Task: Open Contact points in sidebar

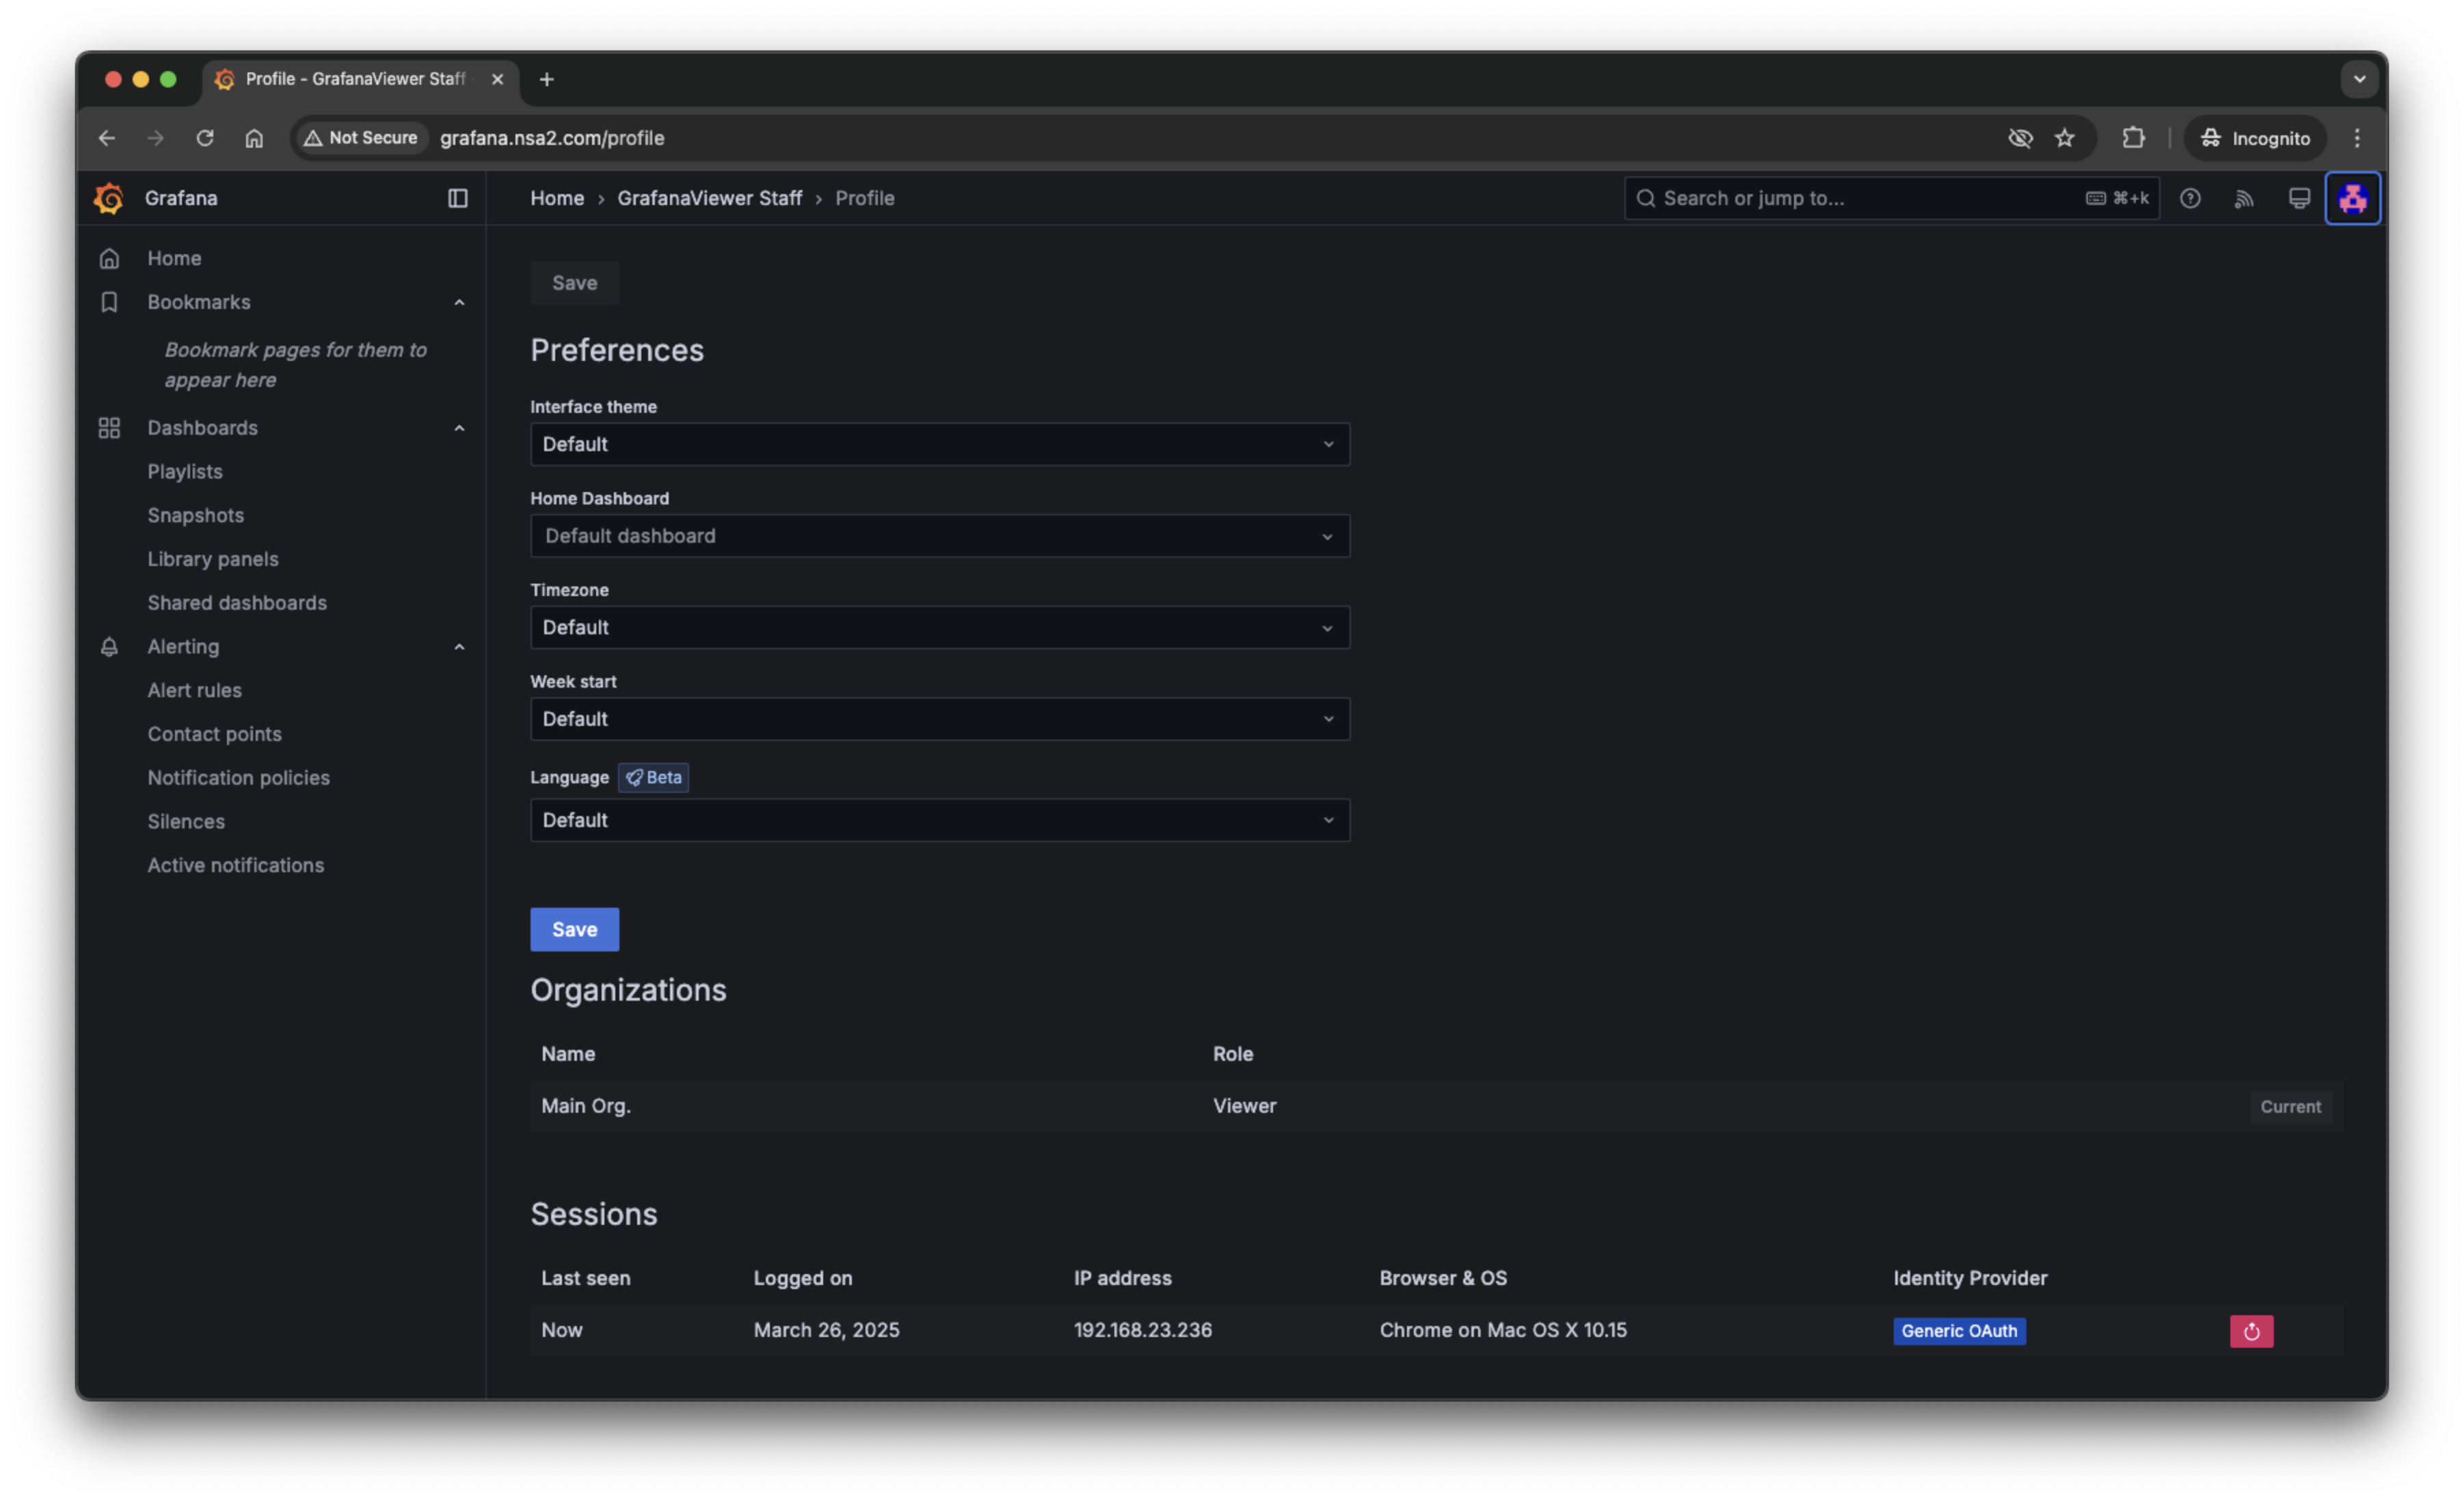Action: coord(215,734)
